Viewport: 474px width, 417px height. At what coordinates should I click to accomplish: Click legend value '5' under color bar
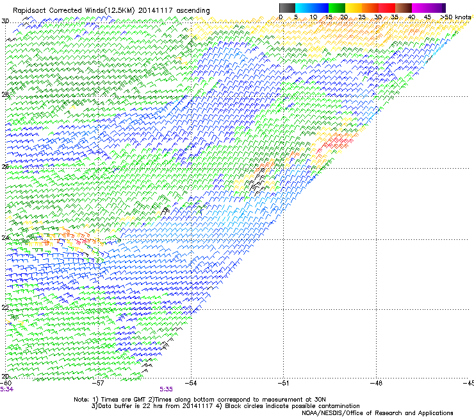click(x=296, y=17)
